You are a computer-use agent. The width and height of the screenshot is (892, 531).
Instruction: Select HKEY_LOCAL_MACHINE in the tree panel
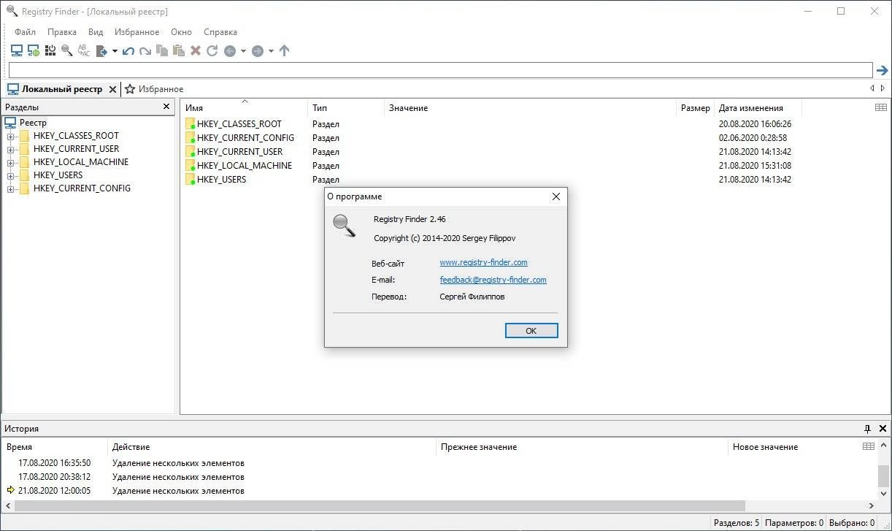point(81,162)
